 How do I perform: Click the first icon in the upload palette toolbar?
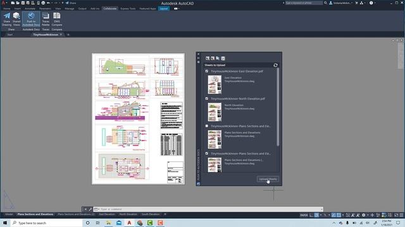[208, 59]
